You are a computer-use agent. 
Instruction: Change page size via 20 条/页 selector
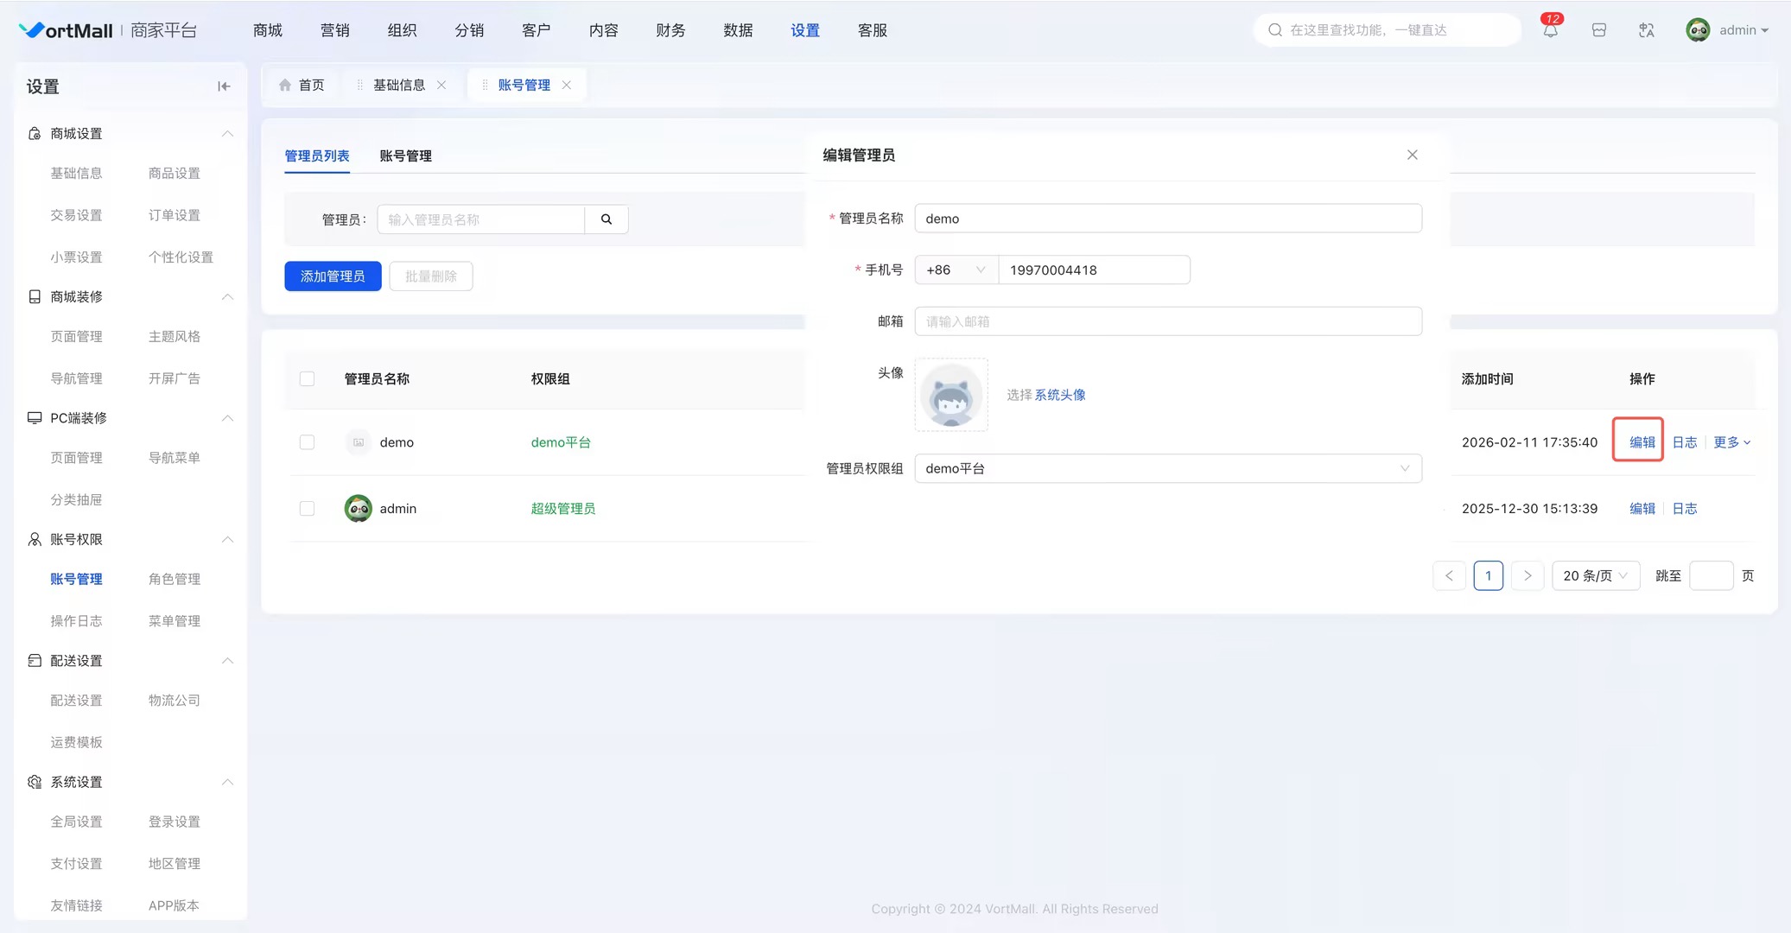pyautogui.click(x=1595, y=574)
